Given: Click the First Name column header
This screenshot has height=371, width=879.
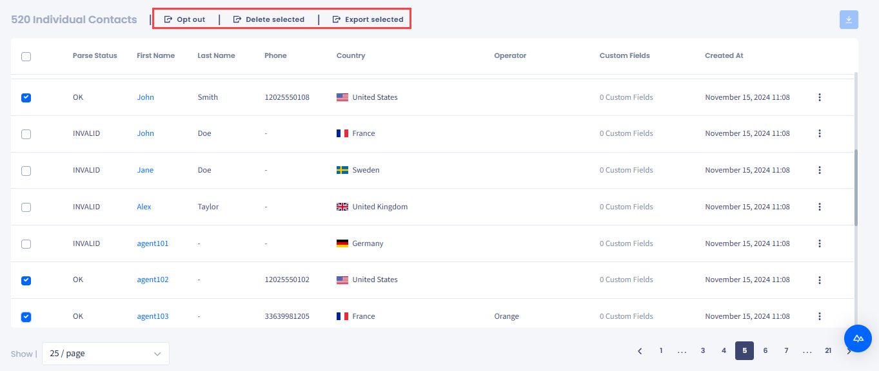Looking at the screenshot, I should point(156,55).
